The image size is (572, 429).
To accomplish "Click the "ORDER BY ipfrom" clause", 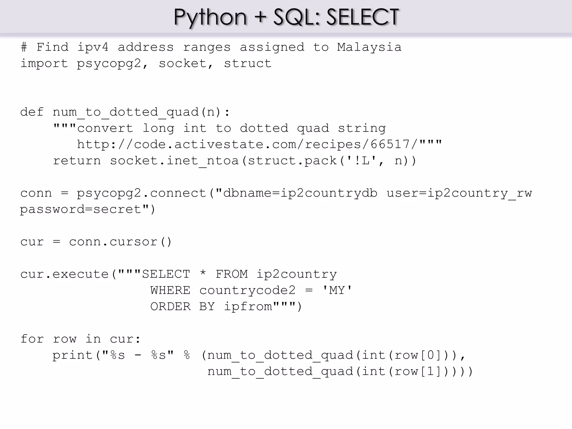I will coord(226,307).
